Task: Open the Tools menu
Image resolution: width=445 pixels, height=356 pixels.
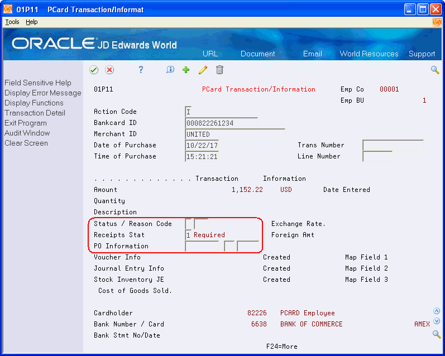Action: coord(12,22)
